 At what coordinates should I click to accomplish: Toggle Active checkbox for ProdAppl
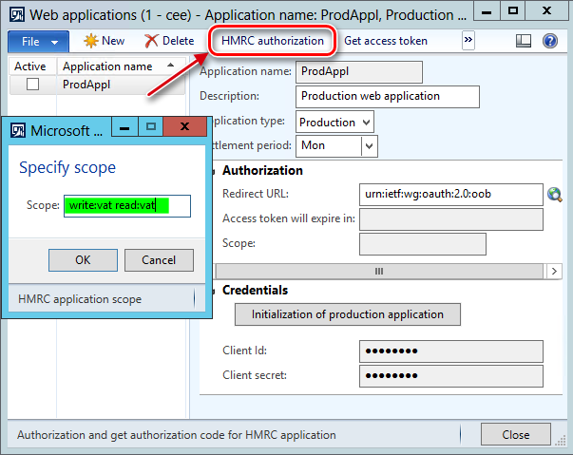pyautogui.click(x=32, y=85)
